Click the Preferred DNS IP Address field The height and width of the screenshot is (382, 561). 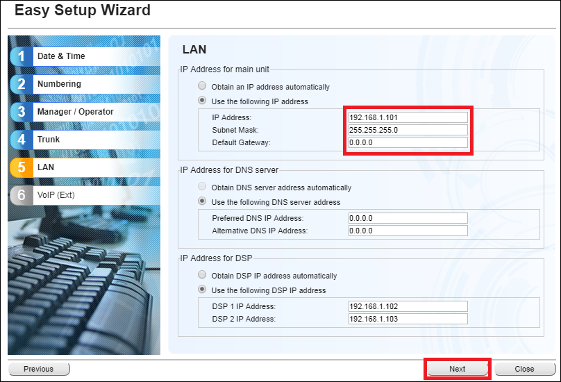pyautogui.click(x=408, y=218)
